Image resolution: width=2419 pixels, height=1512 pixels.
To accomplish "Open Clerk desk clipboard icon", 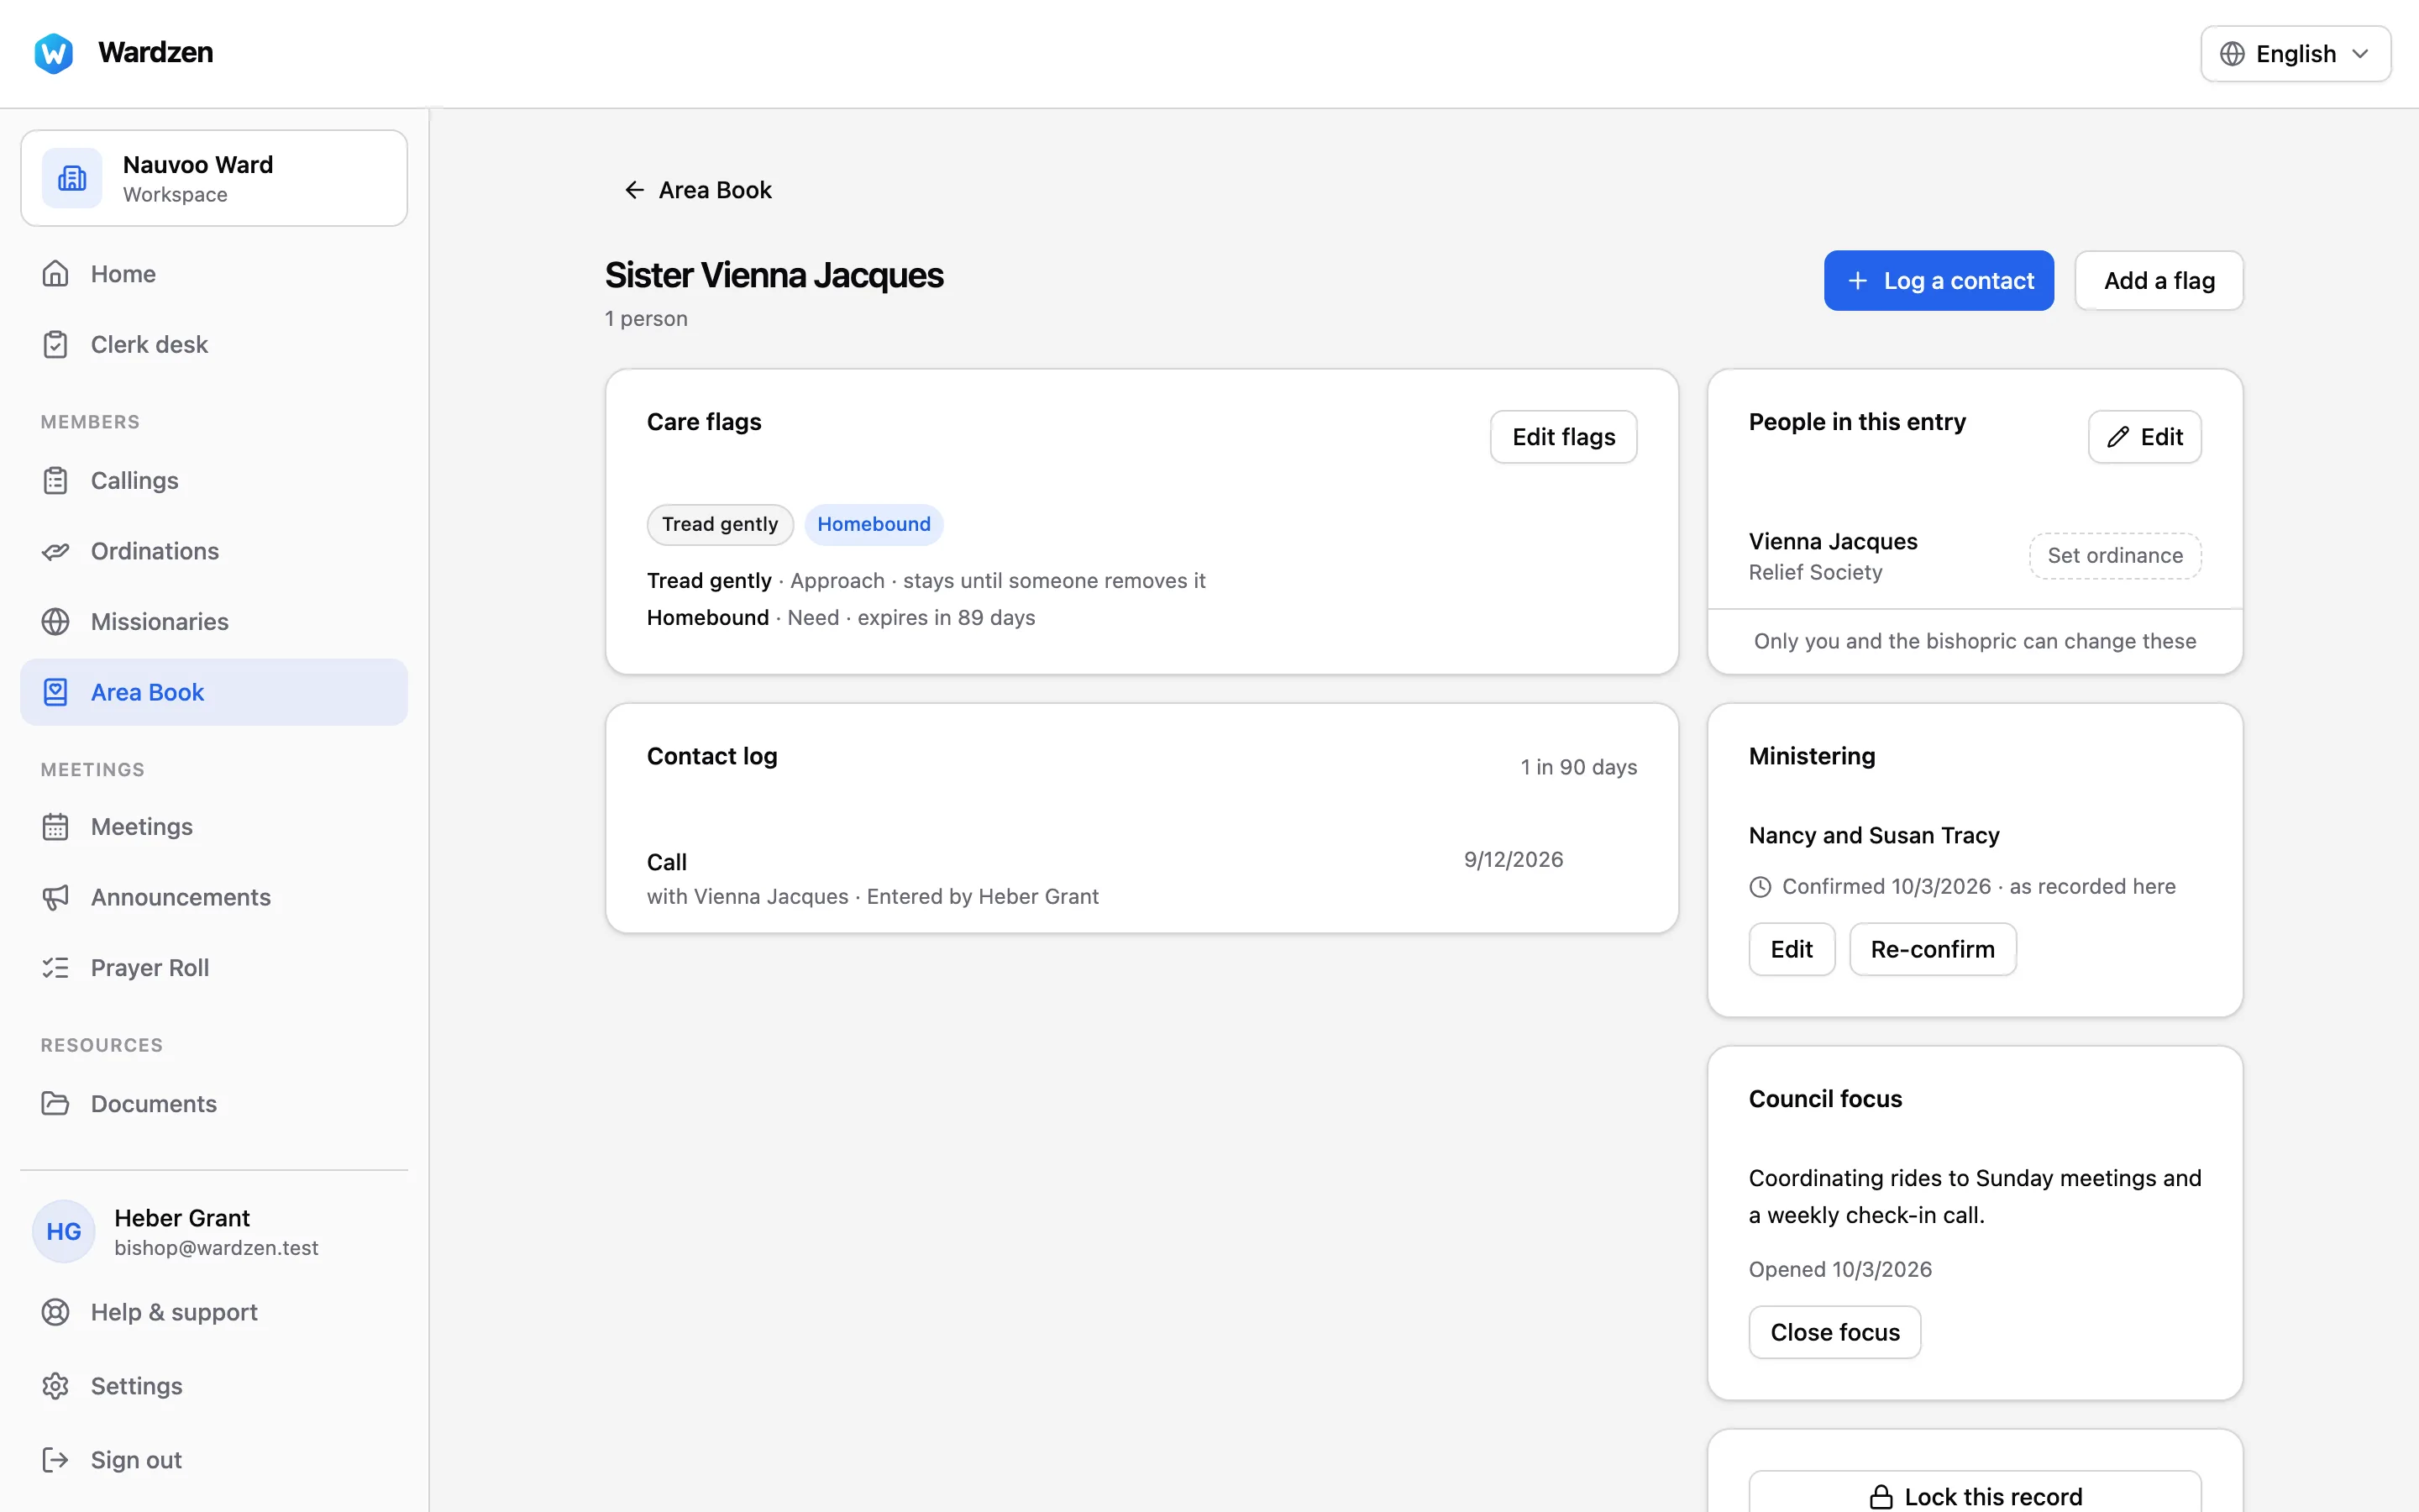I will (x=56, y=344).
